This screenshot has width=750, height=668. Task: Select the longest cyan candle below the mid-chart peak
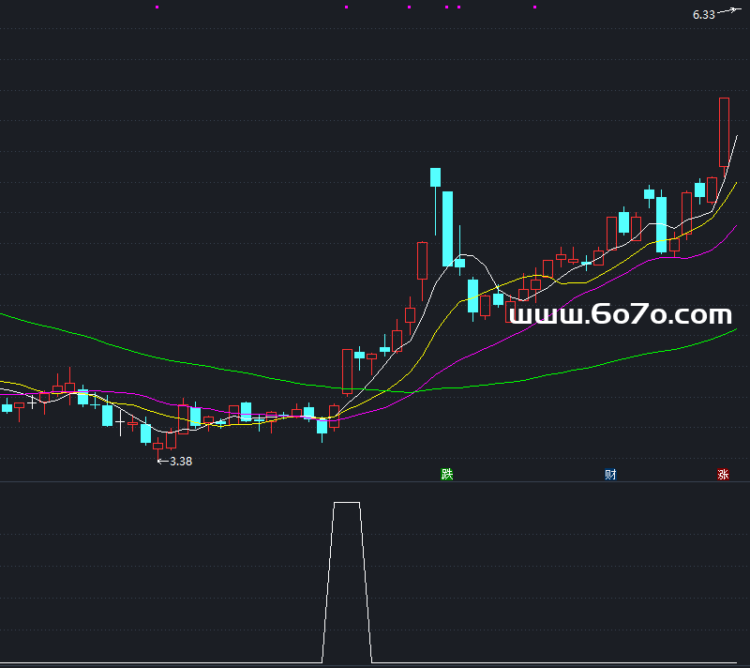click(448, 229)
